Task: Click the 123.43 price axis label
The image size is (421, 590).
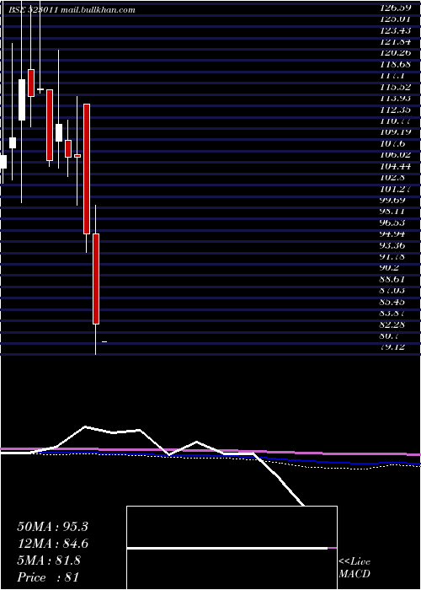Action: point(397,30)
